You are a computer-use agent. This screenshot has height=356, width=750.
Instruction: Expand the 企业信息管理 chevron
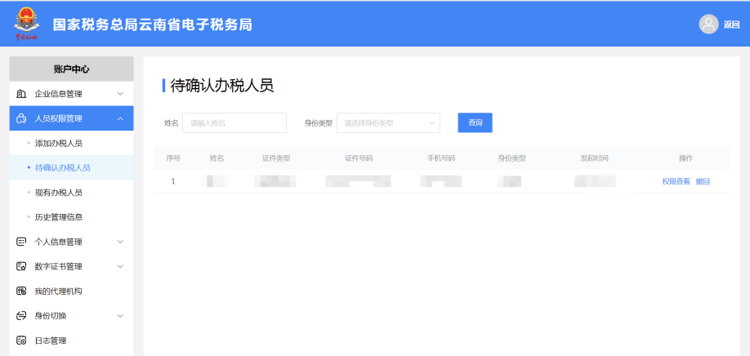click(120, 94)
